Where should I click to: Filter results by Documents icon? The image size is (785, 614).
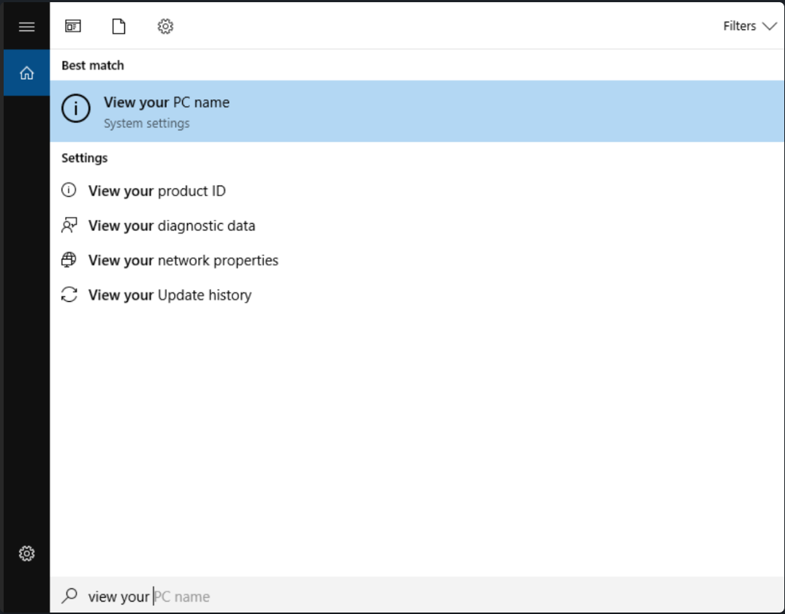pos(118,26)
